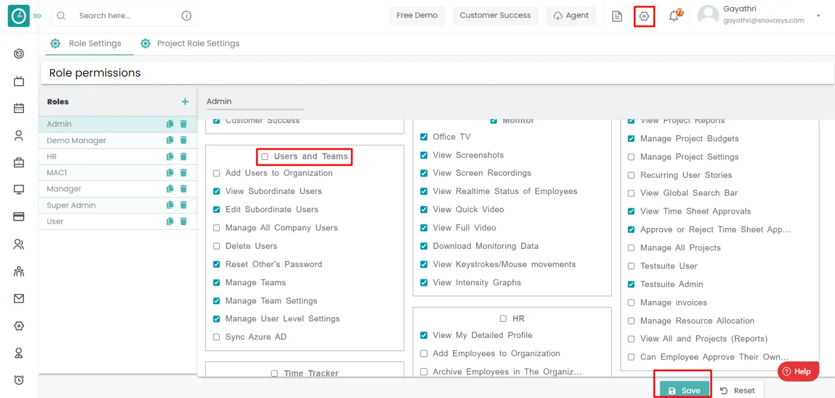Delete the Demo Manager role
835x398 pixels.
click(x=183, y=140)
